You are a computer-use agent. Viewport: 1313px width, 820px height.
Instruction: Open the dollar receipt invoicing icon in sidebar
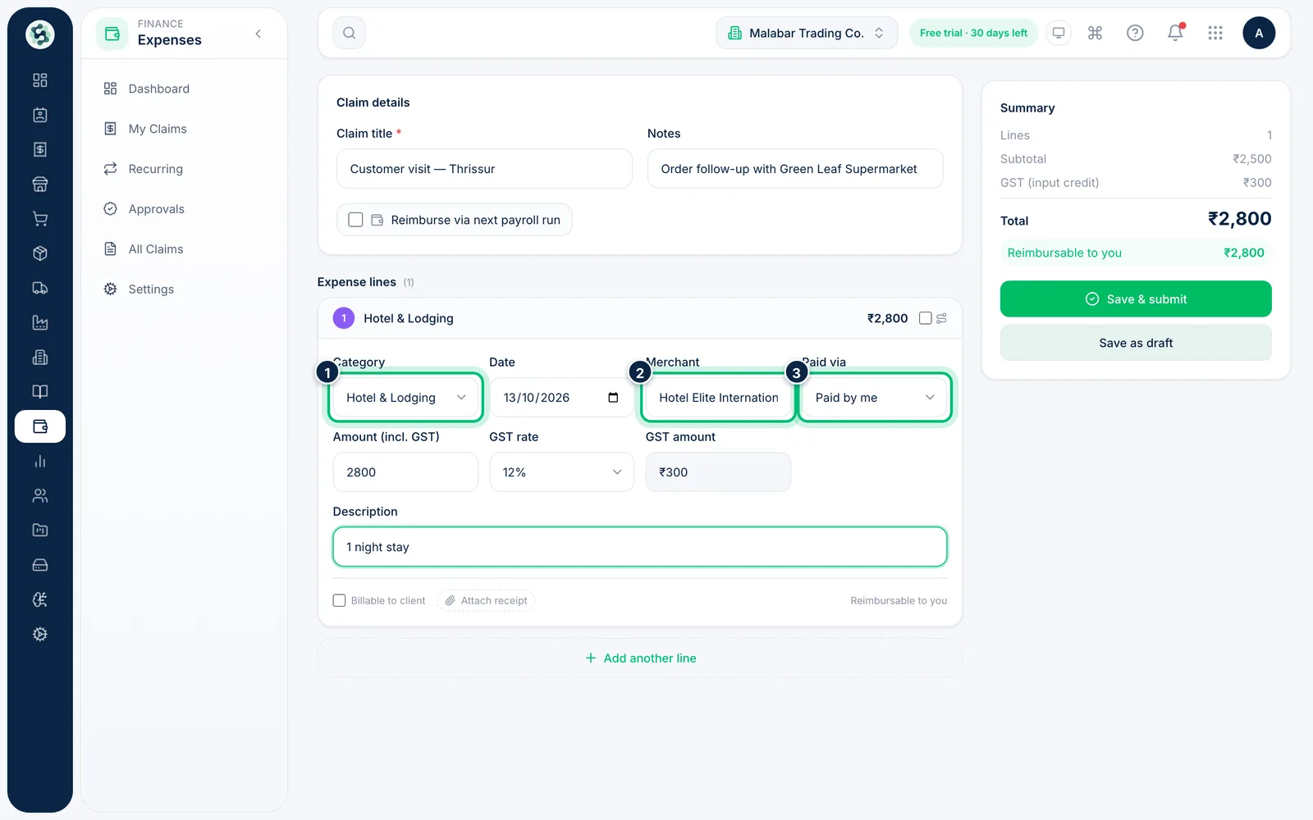[x=39, y=149]
